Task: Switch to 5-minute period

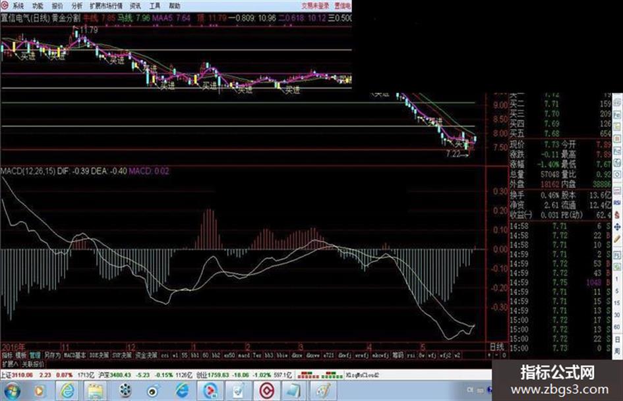Action: (x=618, y=292)
